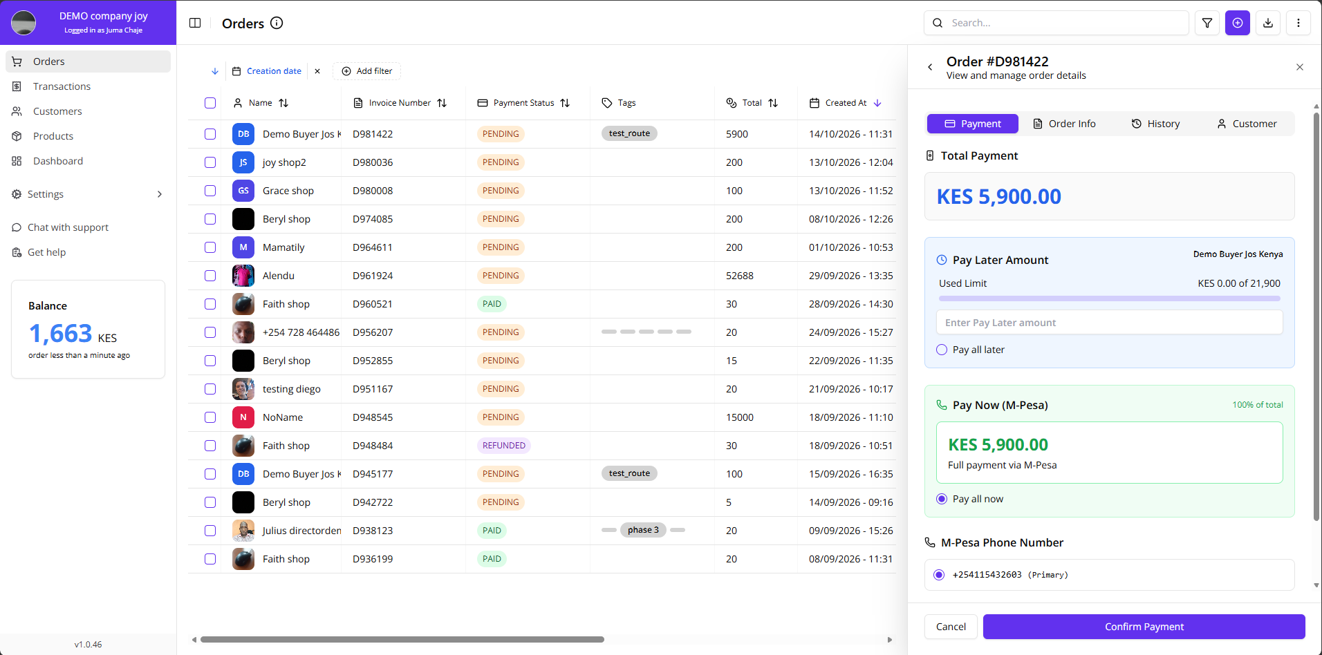Open Products in the sidebar
Screen dimensions: 1322x655
88,136
